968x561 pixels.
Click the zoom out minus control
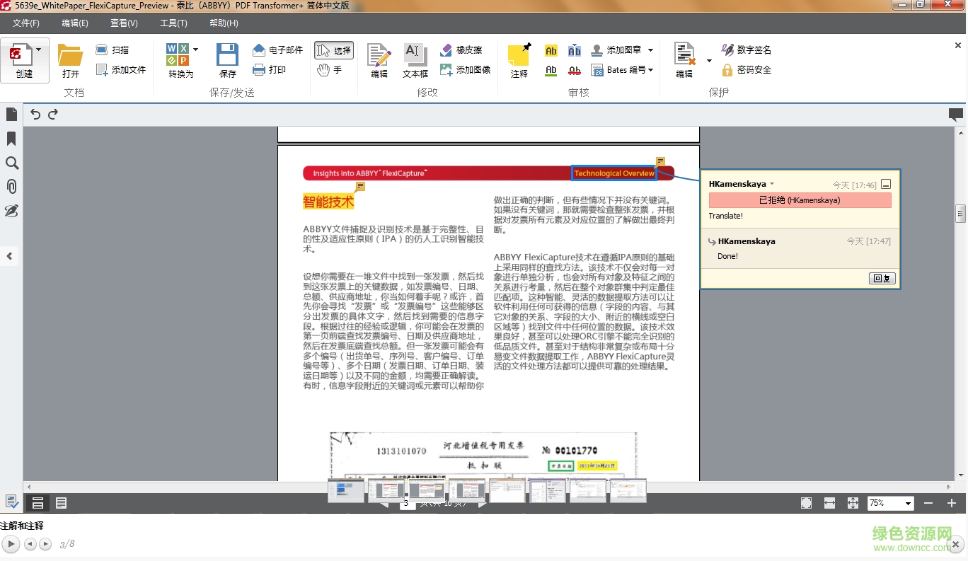pos(928,503)
